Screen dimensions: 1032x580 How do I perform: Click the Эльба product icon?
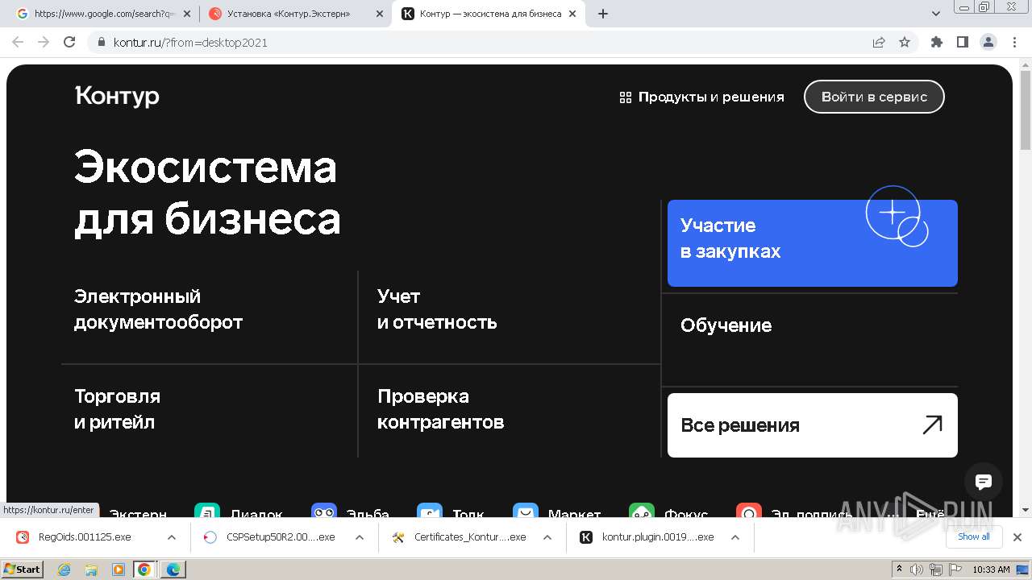(x=324, y=512)
